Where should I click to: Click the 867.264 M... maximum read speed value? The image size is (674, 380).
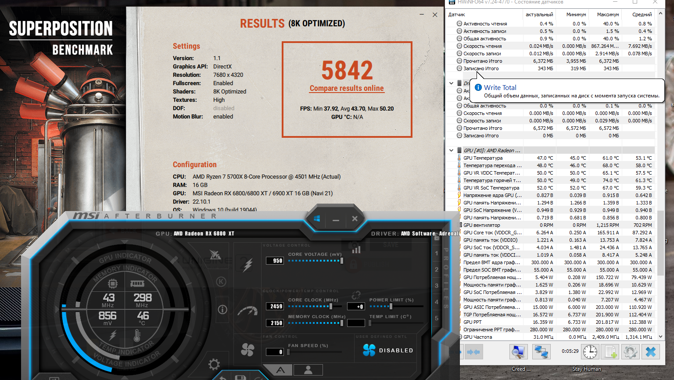click(605, 46)
